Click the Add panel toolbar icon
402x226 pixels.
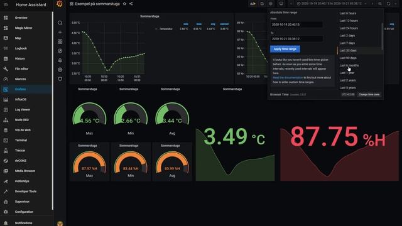point(253,4)
